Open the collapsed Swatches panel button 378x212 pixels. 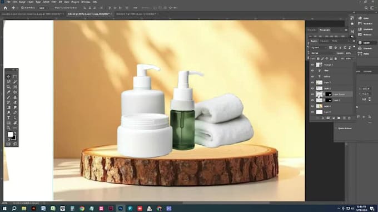[x=366, y=23]
